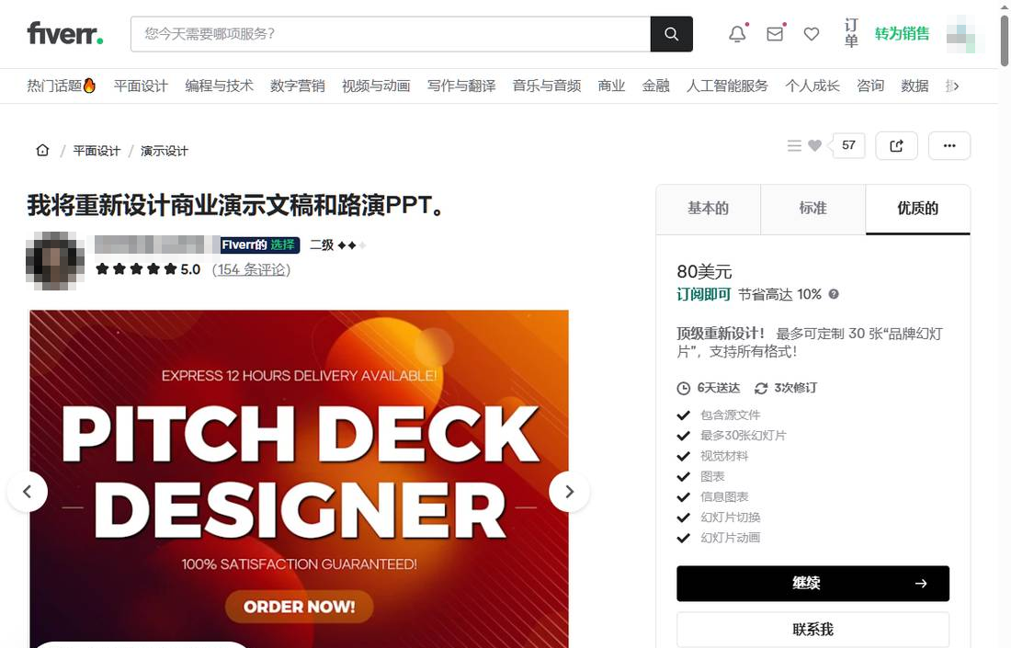Open 音乐与音频 category menu
This screenshot has height=648, width=1011.
tap(547, 85)
